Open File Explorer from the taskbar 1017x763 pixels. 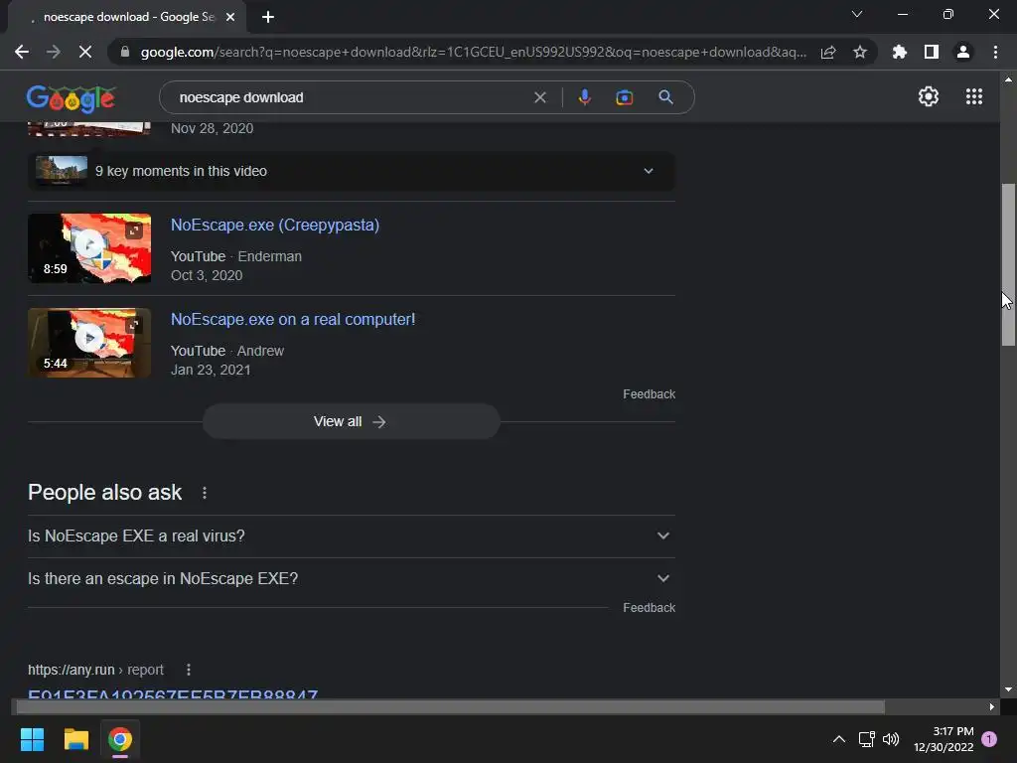click(75, 739)
